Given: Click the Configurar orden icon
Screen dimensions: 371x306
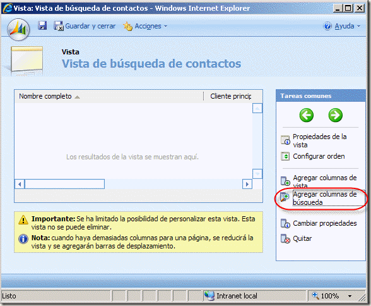Looking at the screenshot, I should point(285,156).
